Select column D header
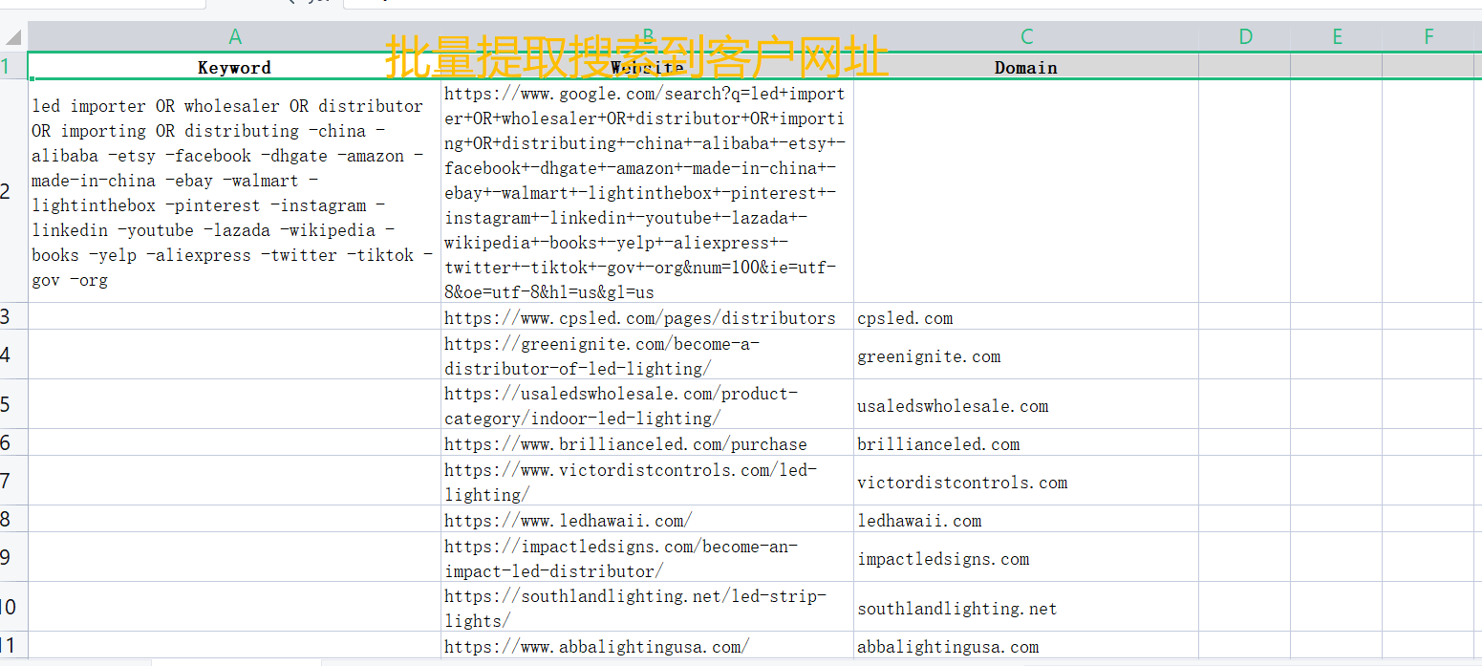This screenshot has height=666, width=1482. pyautogui.click(x=1245, y=37)
